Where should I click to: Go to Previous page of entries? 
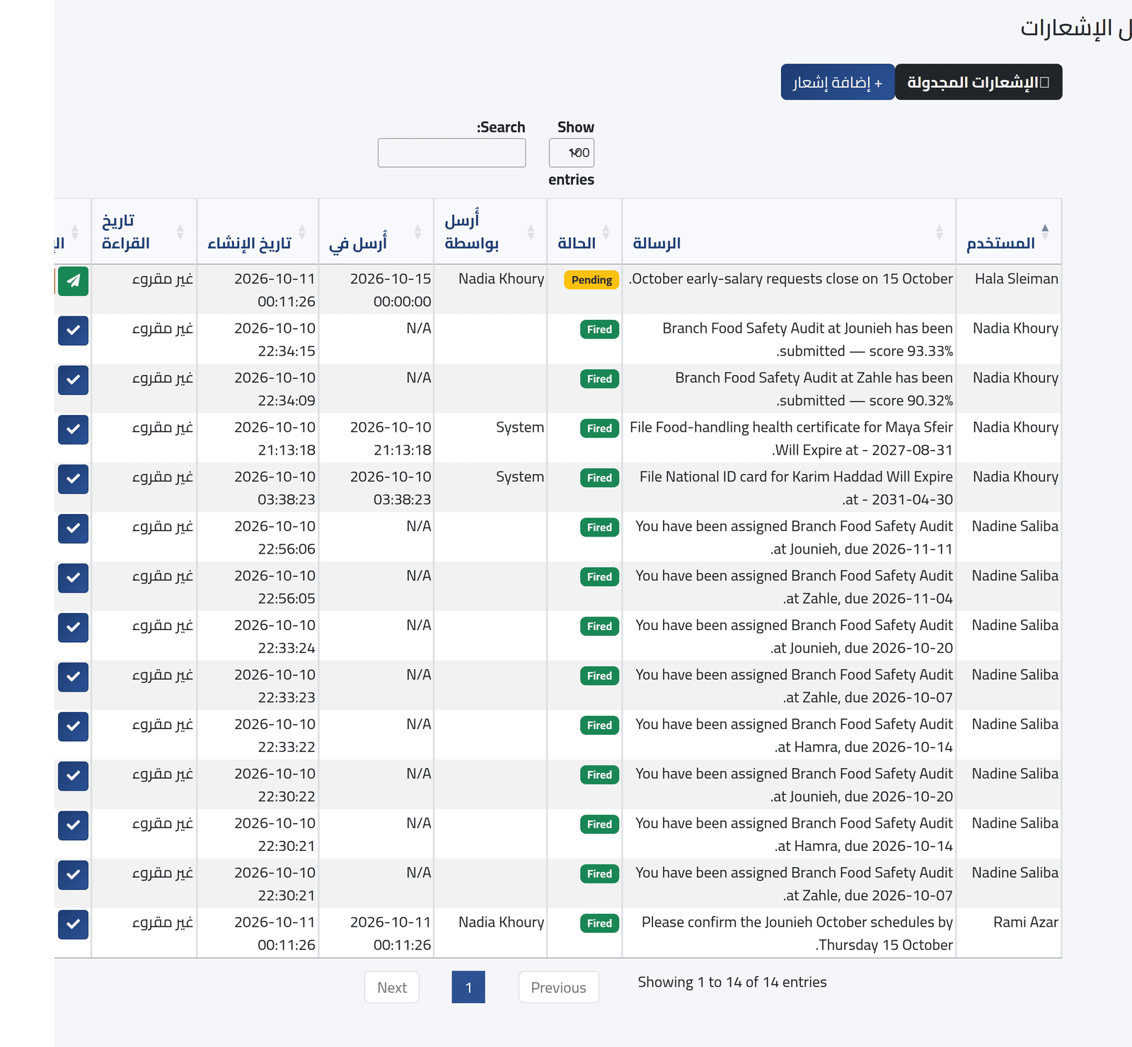tap(559, 988)
